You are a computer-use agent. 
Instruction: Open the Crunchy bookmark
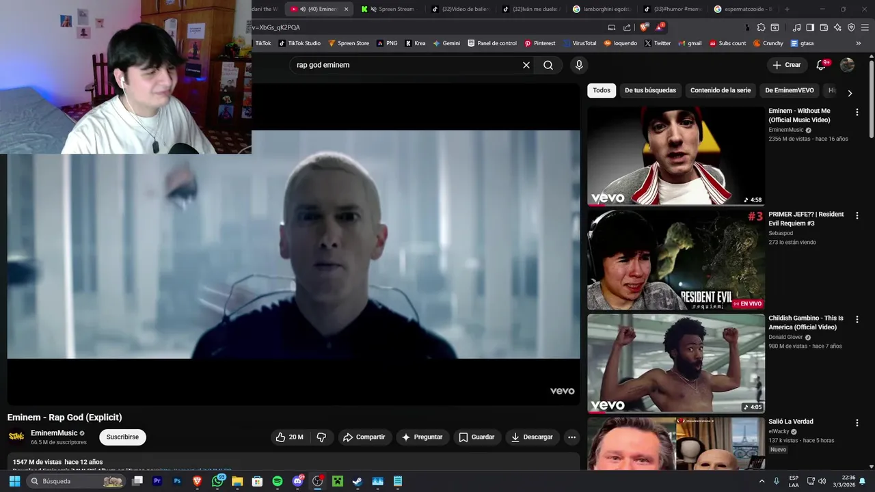tap(768, 43)
